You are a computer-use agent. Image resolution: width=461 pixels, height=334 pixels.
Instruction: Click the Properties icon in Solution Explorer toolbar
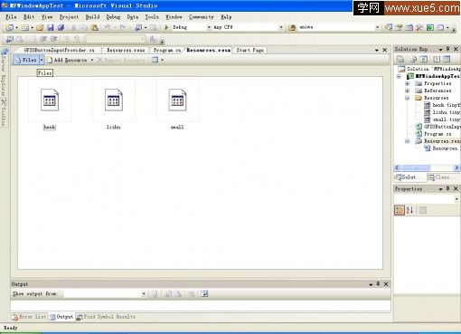pos(400,59)
